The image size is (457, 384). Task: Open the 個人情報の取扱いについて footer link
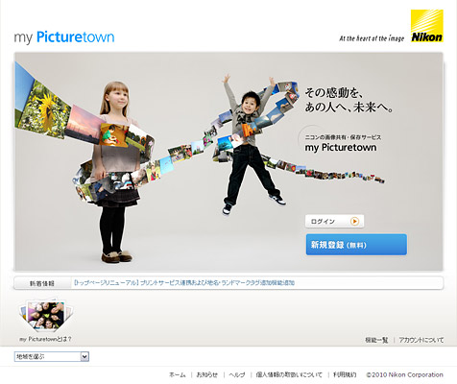289,374
